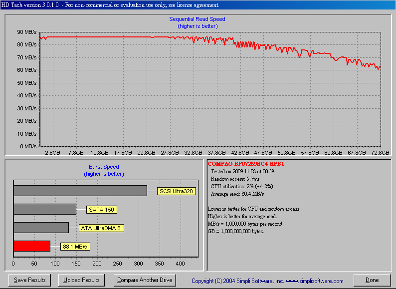Choose Compare Another Drive
Screen dimensions: 396x289
(145, 280)
